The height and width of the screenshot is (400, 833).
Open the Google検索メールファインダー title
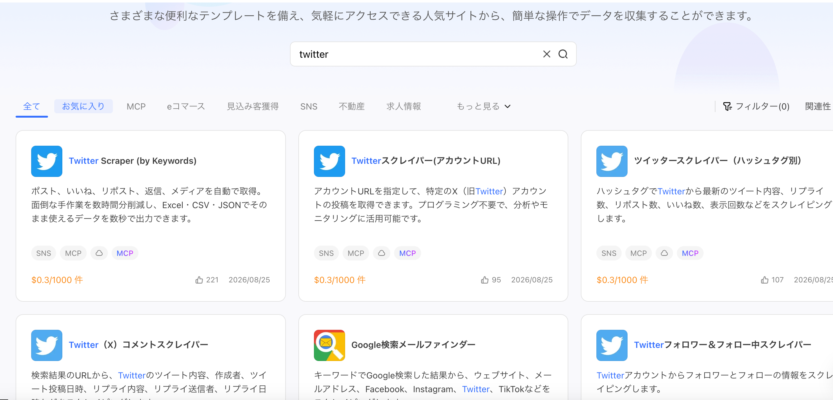pyautogui.click(x=413, y=345)
